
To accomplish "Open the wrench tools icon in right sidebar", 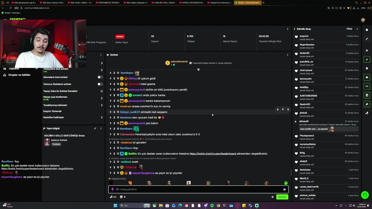I will pos(367,104).
